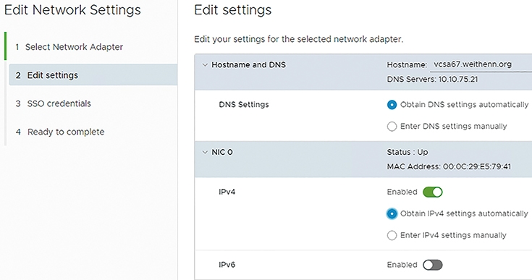Disable the IPv4 Enabled toggle

(433, 192)
